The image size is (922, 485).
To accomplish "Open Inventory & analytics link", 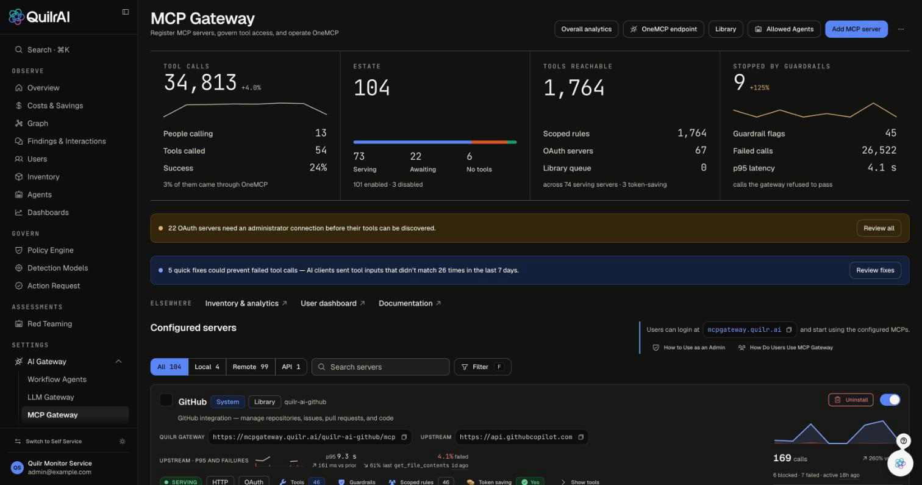I will 246,303.
